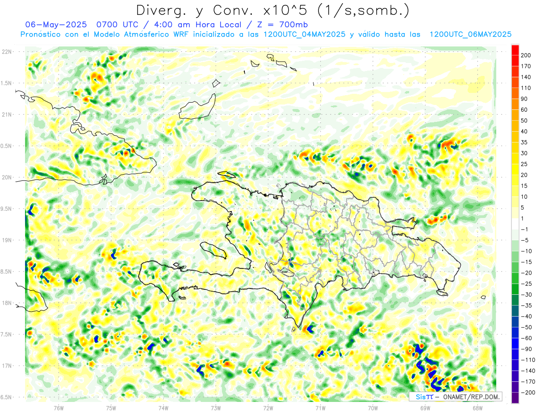Click the positive '40' colorbar label
The image size is (536, 414).
click(524, 131)
